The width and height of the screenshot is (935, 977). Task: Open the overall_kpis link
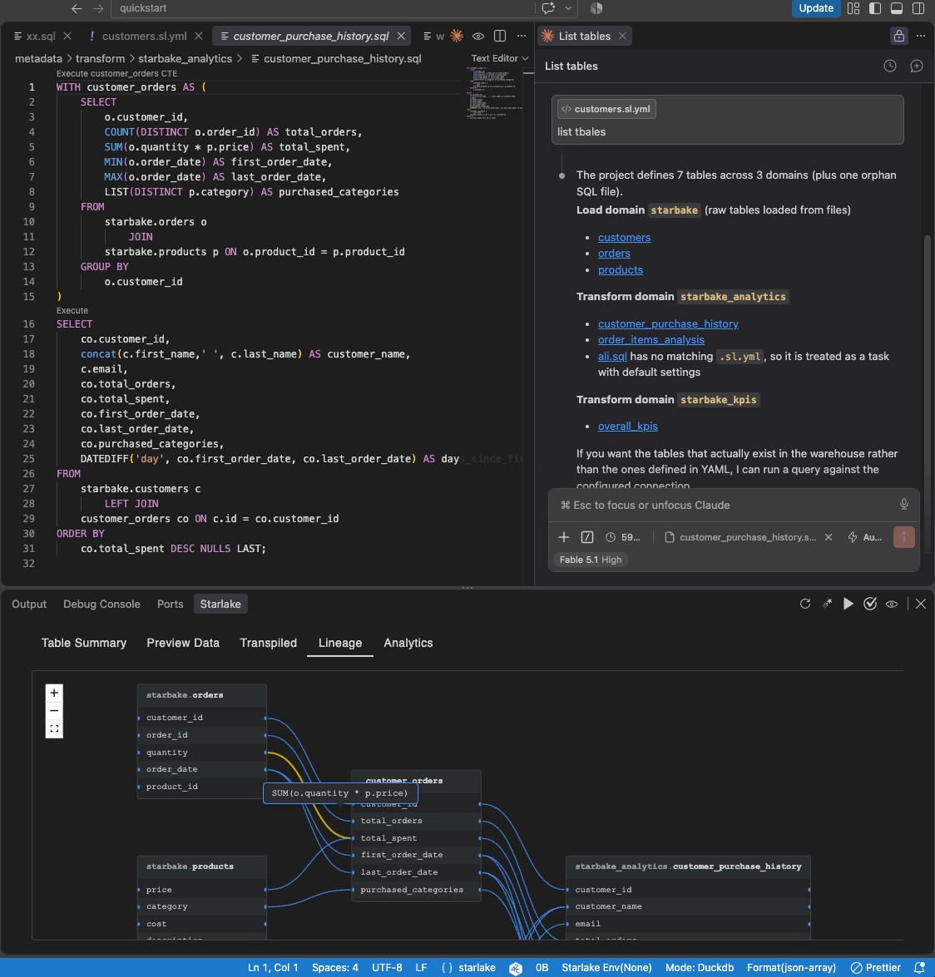(628, 427)
